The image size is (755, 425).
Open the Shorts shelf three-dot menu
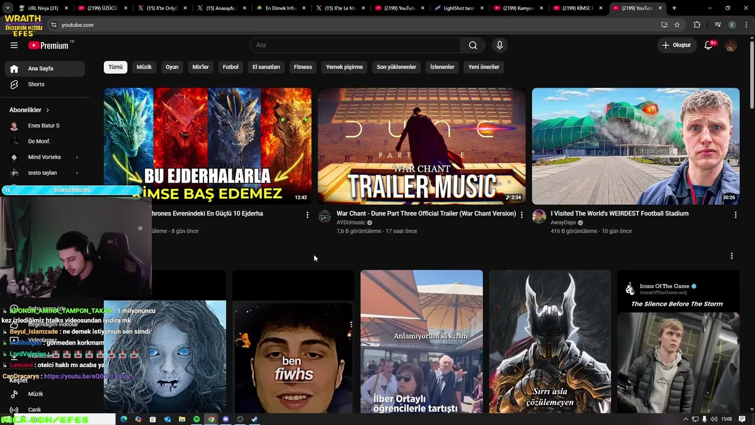click(x=731, y=256)
